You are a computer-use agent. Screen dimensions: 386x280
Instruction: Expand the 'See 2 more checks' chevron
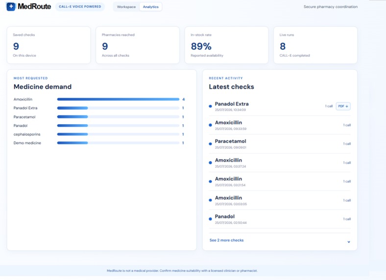tap(349, 242)
